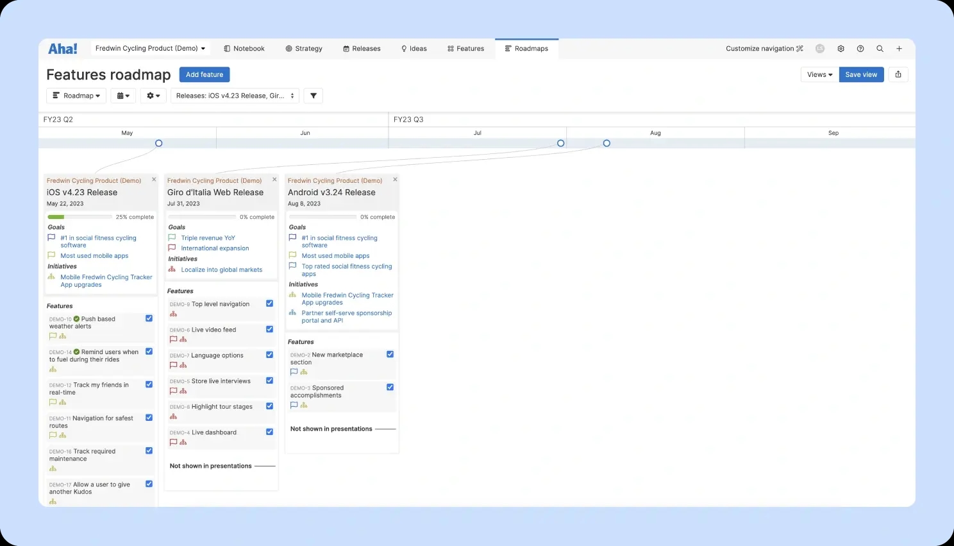This screenshot has height=546, width=954.
Task: Open the Releases tab
Action: 362,49
